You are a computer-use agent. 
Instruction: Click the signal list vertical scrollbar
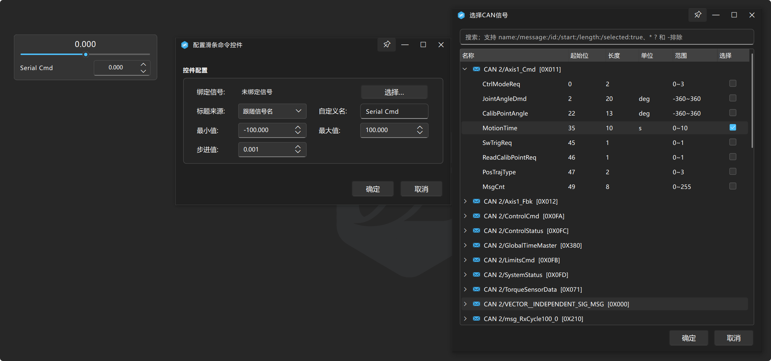(x=752, y=101)
